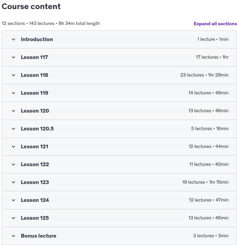Click '1 lecture • 1min' text
237x245 pixels.
point(213,39)
